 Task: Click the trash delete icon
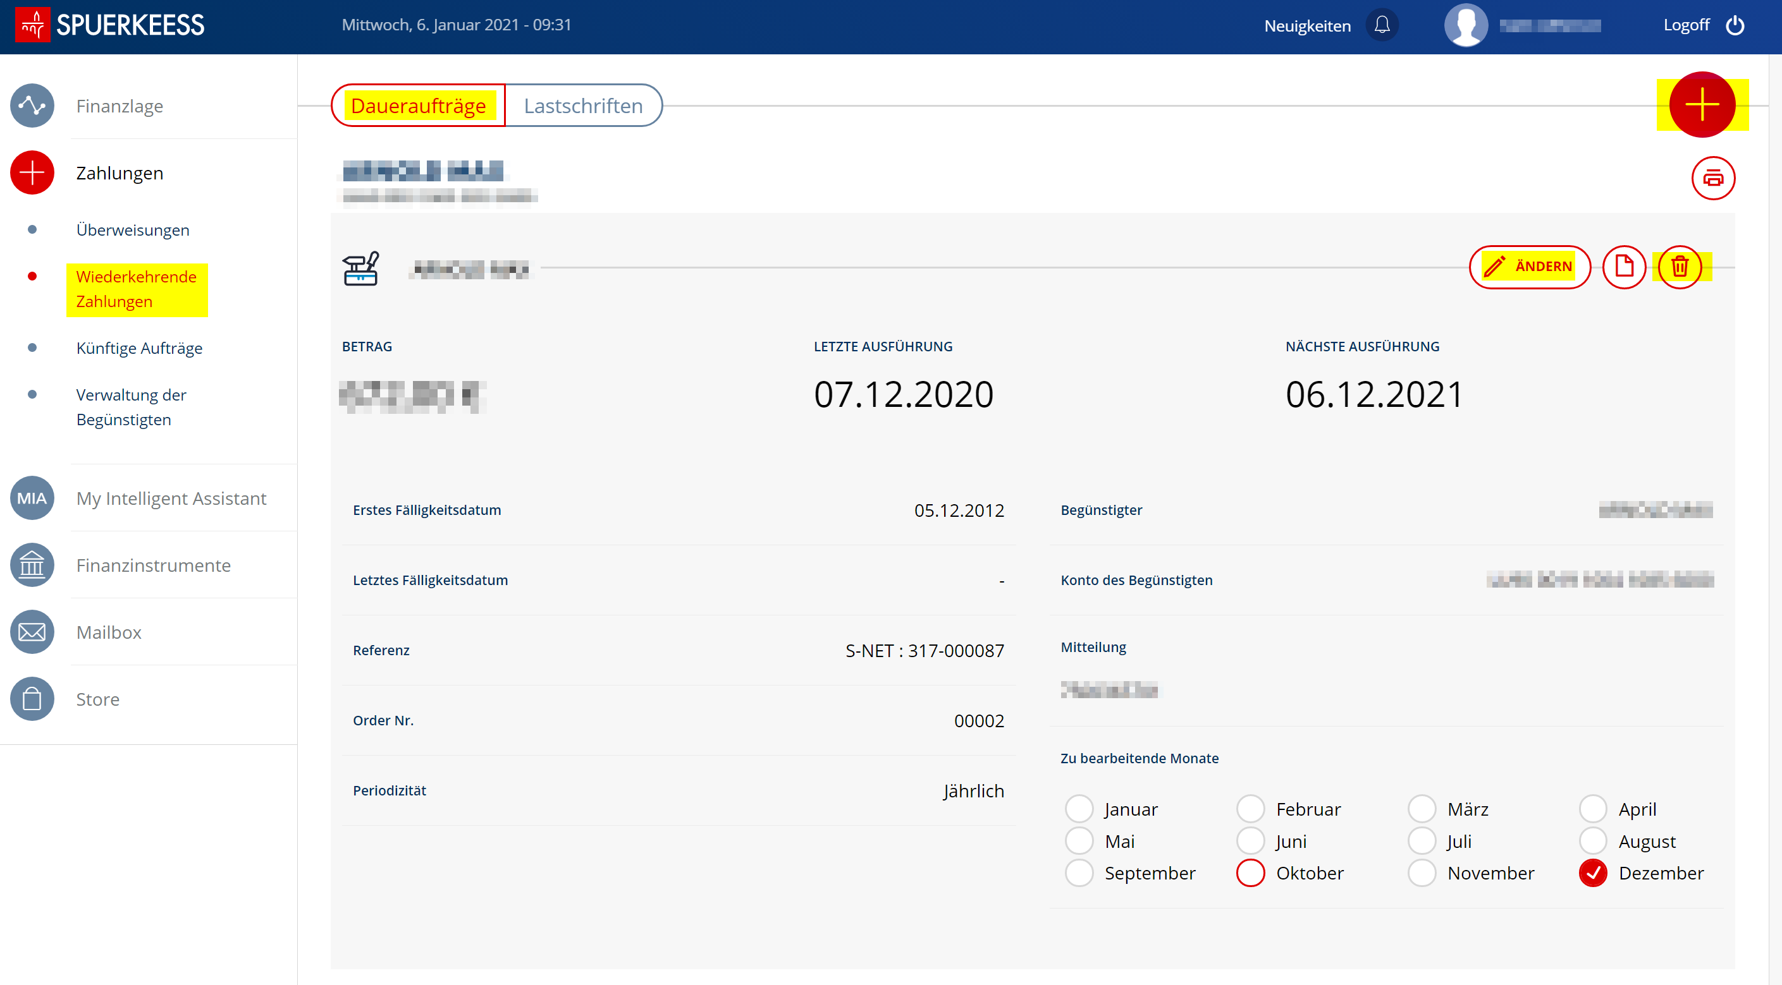1679,267
